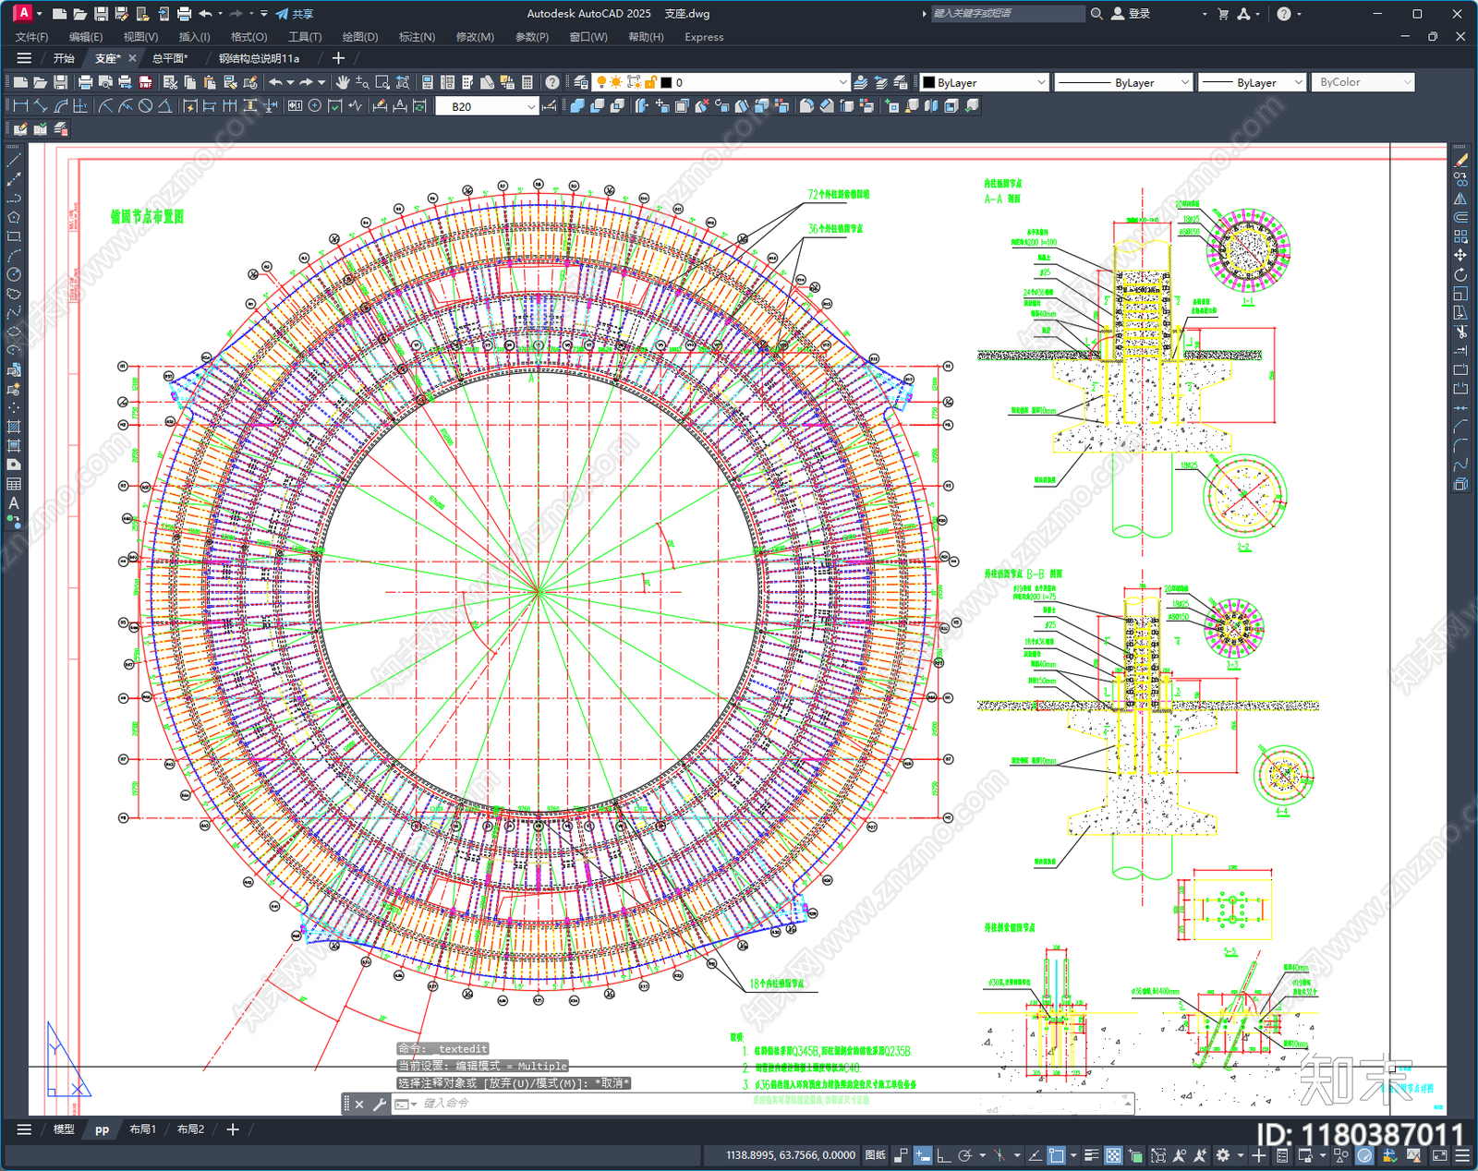The height and width of the screenshot is (1171, 1478).
Task: Click the Undo arrow icon
Action: (x=275, y=82)
